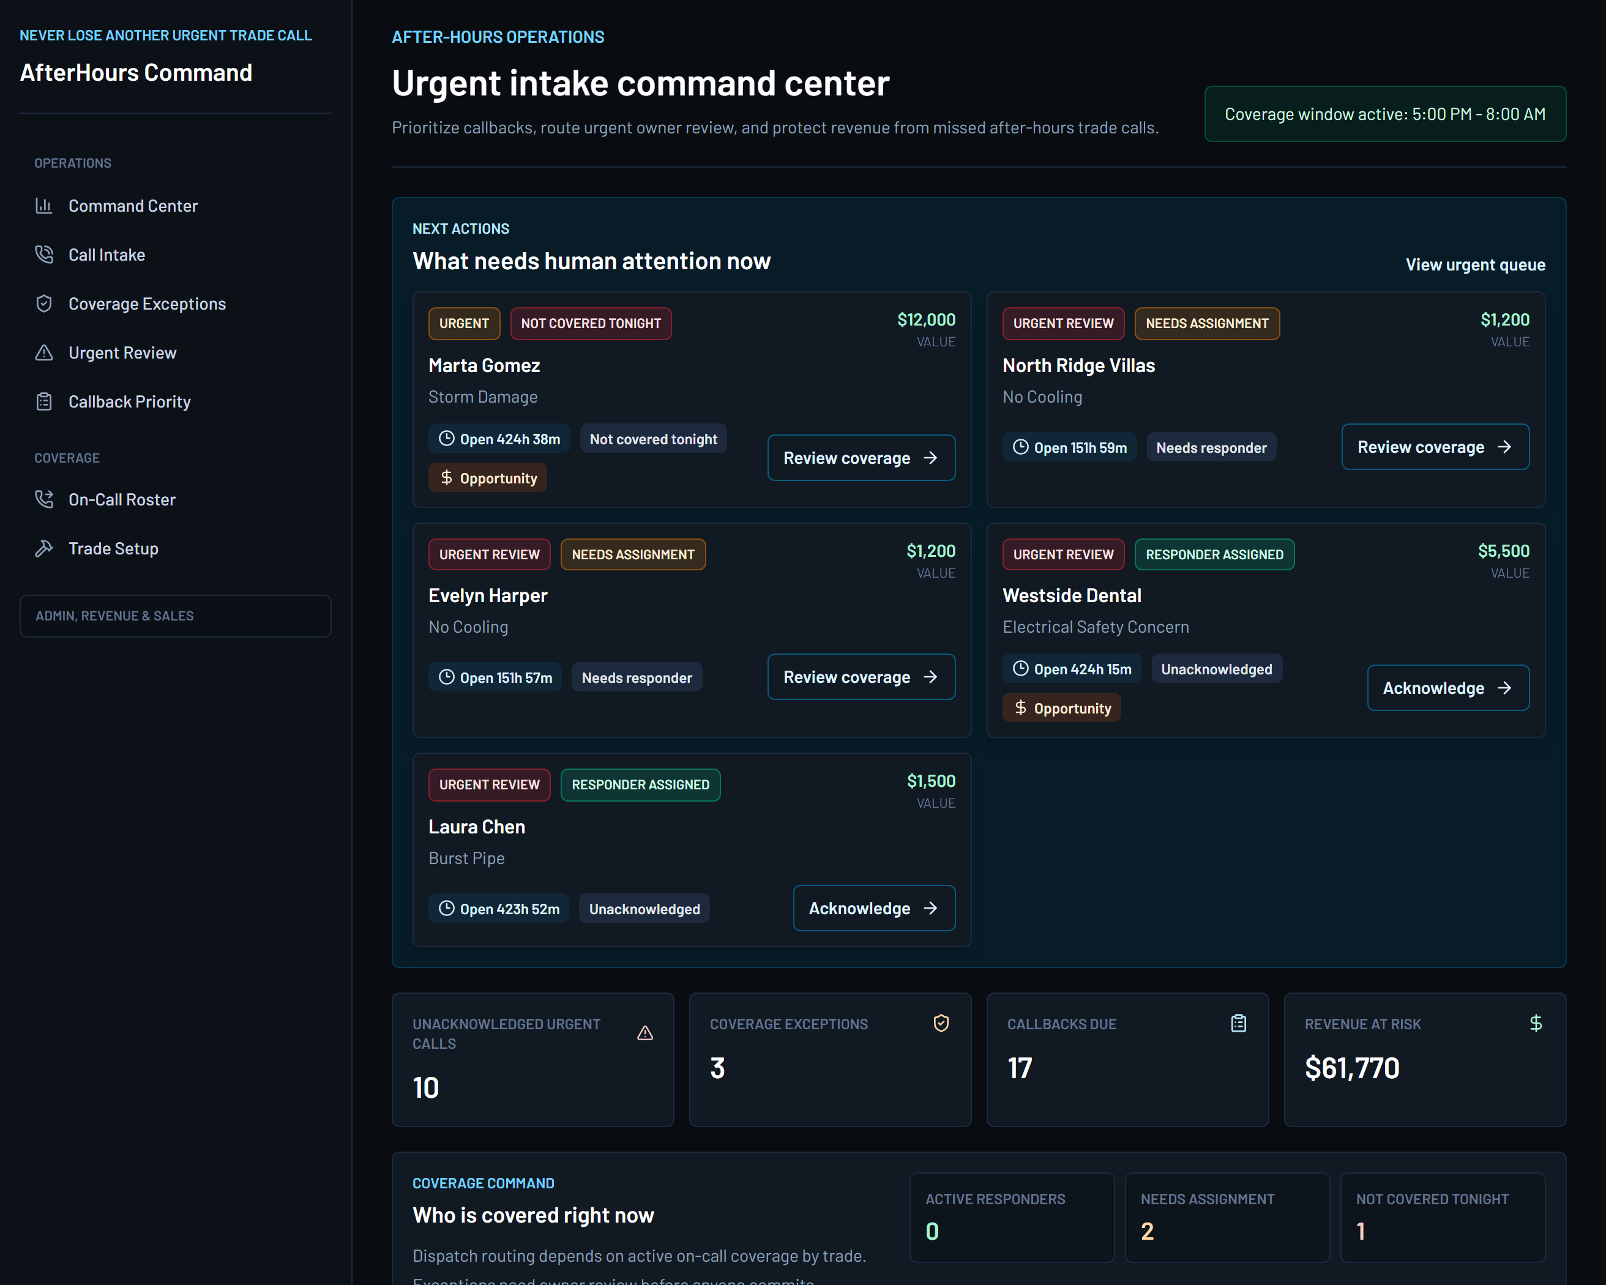Click warning icon on Unacknowledged Urgent Calls card

645,1034
